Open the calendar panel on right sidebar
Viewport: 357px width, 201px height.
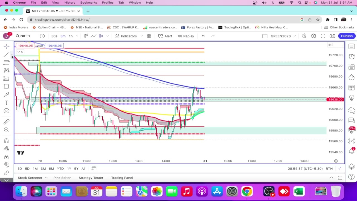pyautogui.click(x=351, y=88)
